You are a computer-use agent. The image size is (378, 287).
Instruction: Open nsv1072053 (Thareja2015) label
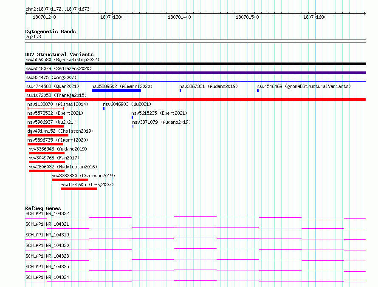(56, 95)
